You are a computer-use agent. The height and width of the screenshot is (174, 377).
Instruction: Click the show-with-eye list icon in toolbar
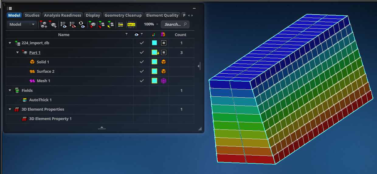[63, 25]
